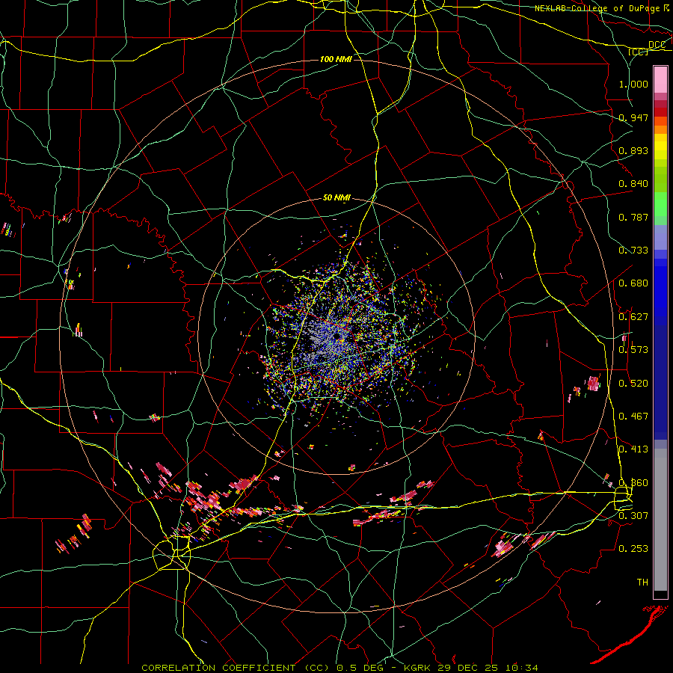Click the red segment of the color bar
The height and width of the screenshot is (673, 673).
coord(660,112)
